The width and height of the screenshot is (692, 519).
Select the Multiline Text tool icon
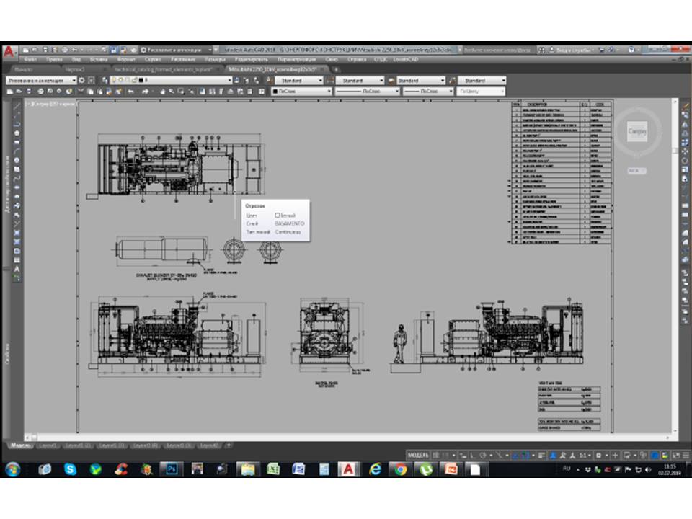[x=17, y=268]
